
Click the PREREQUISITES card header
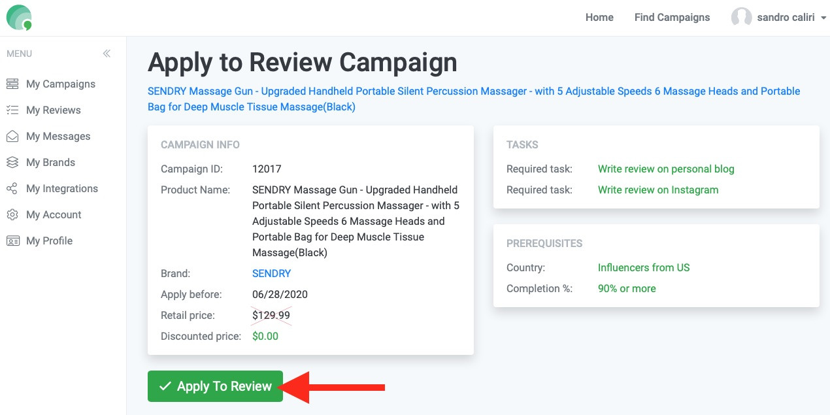coord(544,243)
